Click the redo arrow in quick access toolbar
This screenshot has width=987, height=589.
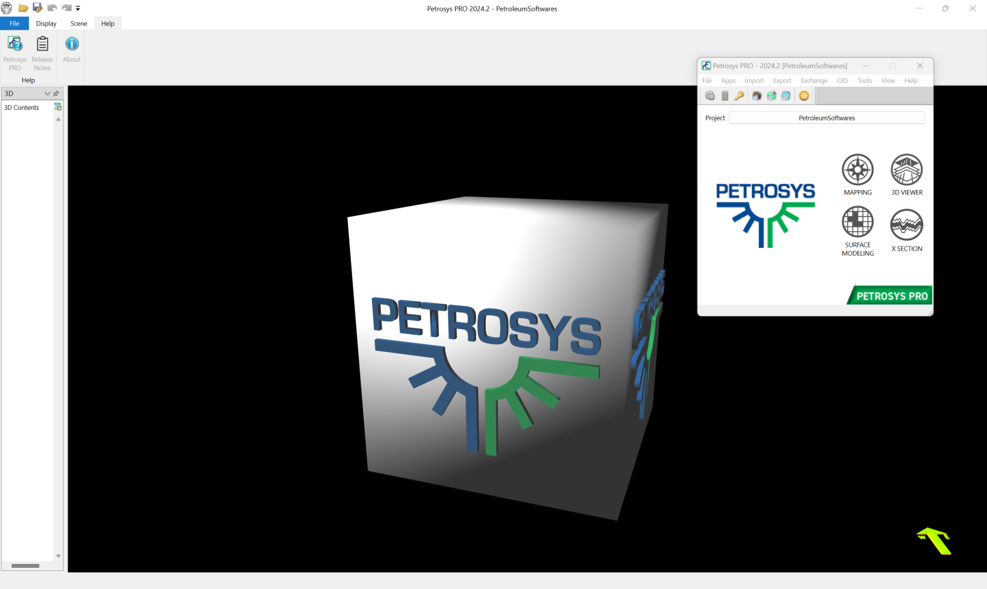tap(66, 8)
